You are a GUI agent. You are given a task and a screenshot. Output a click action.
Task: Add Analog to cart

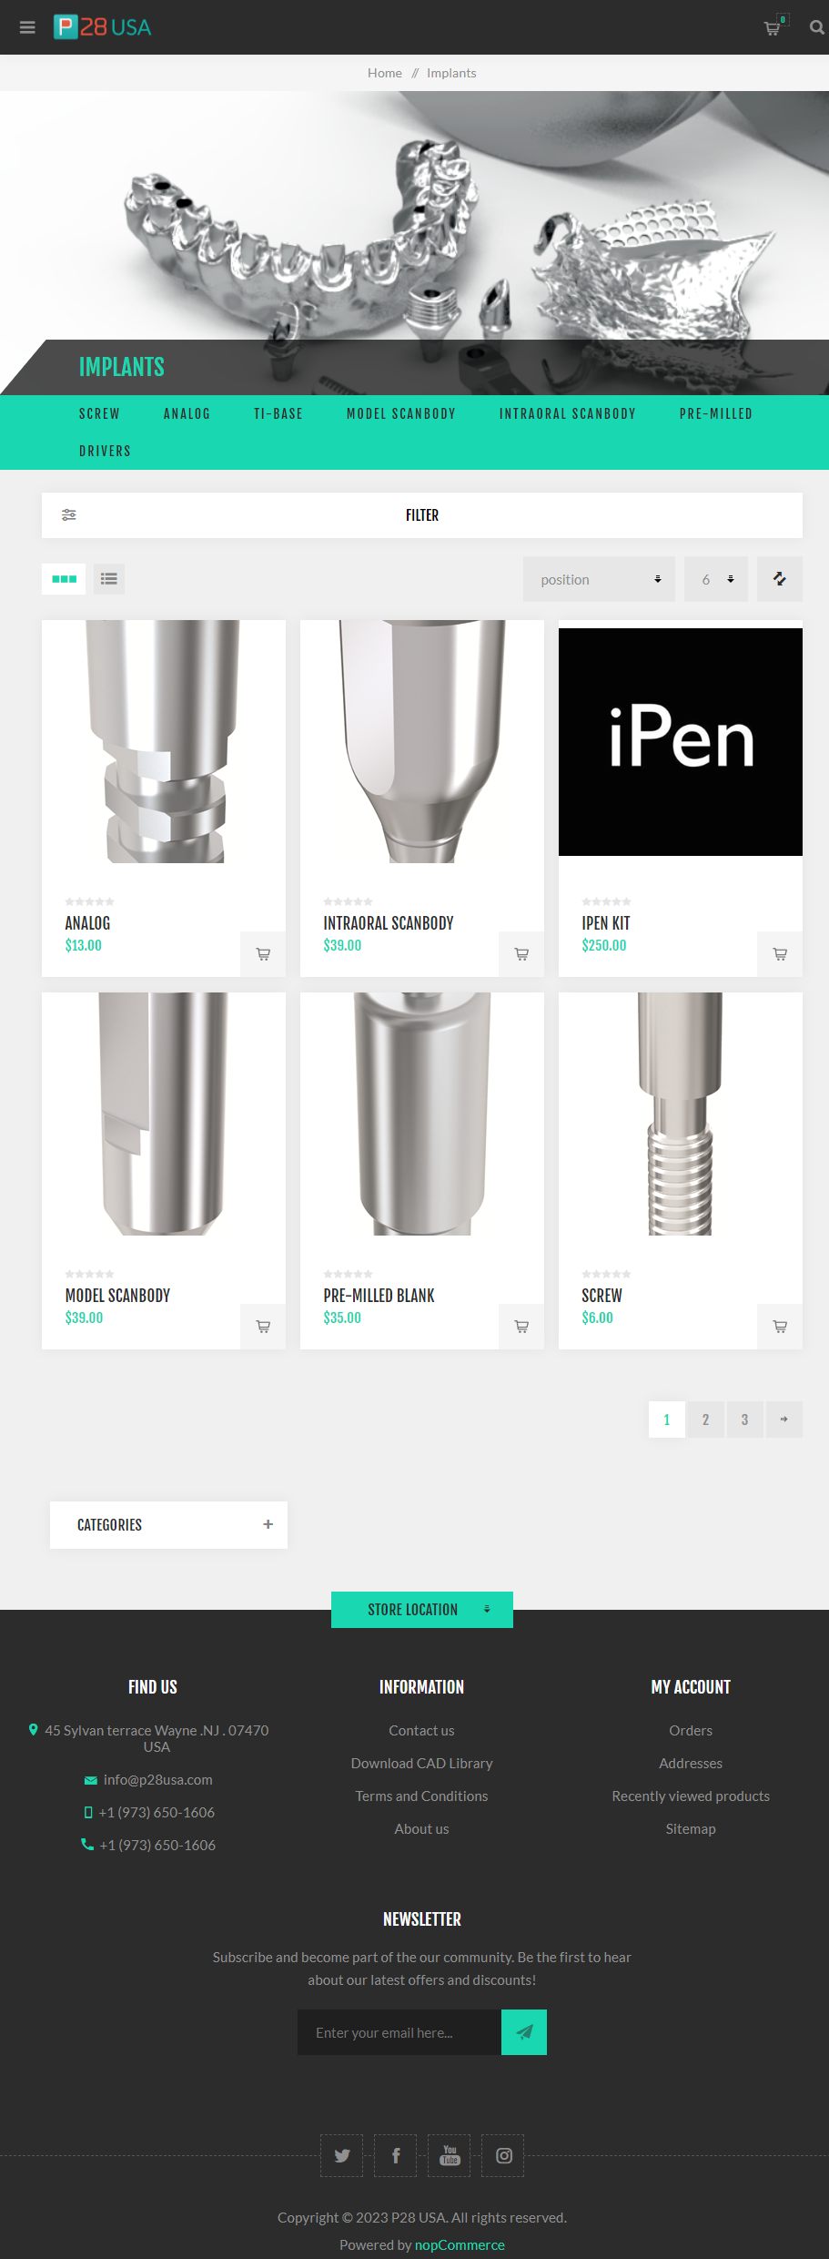coord(263,954)
